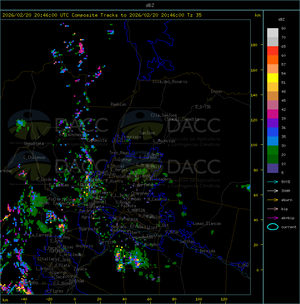Select bright yellow 54–51 dBZ swatch
The width and height of the screenshot is (300, 304).
tap(273, 78)
